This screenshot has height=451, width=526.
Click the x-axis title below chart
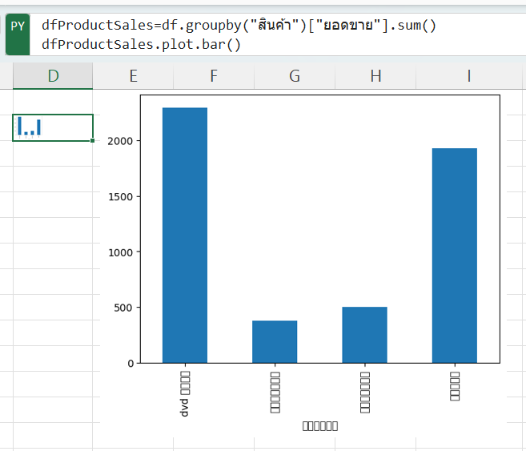pos(320,426)
